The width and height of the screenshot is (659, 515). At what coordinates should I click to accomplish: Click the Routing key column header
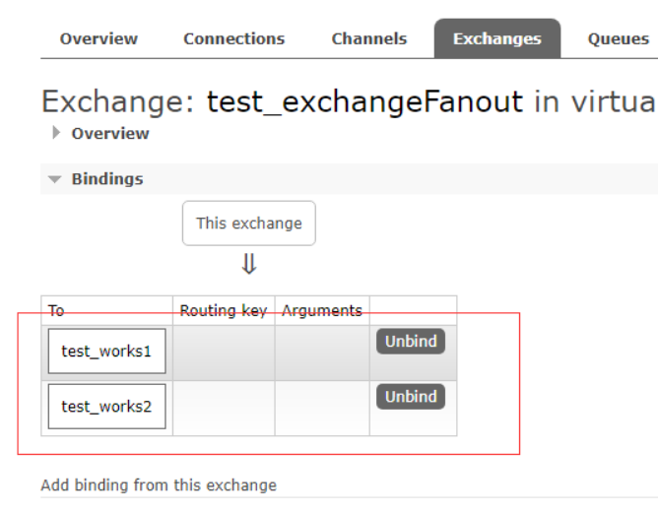(224, 310)
